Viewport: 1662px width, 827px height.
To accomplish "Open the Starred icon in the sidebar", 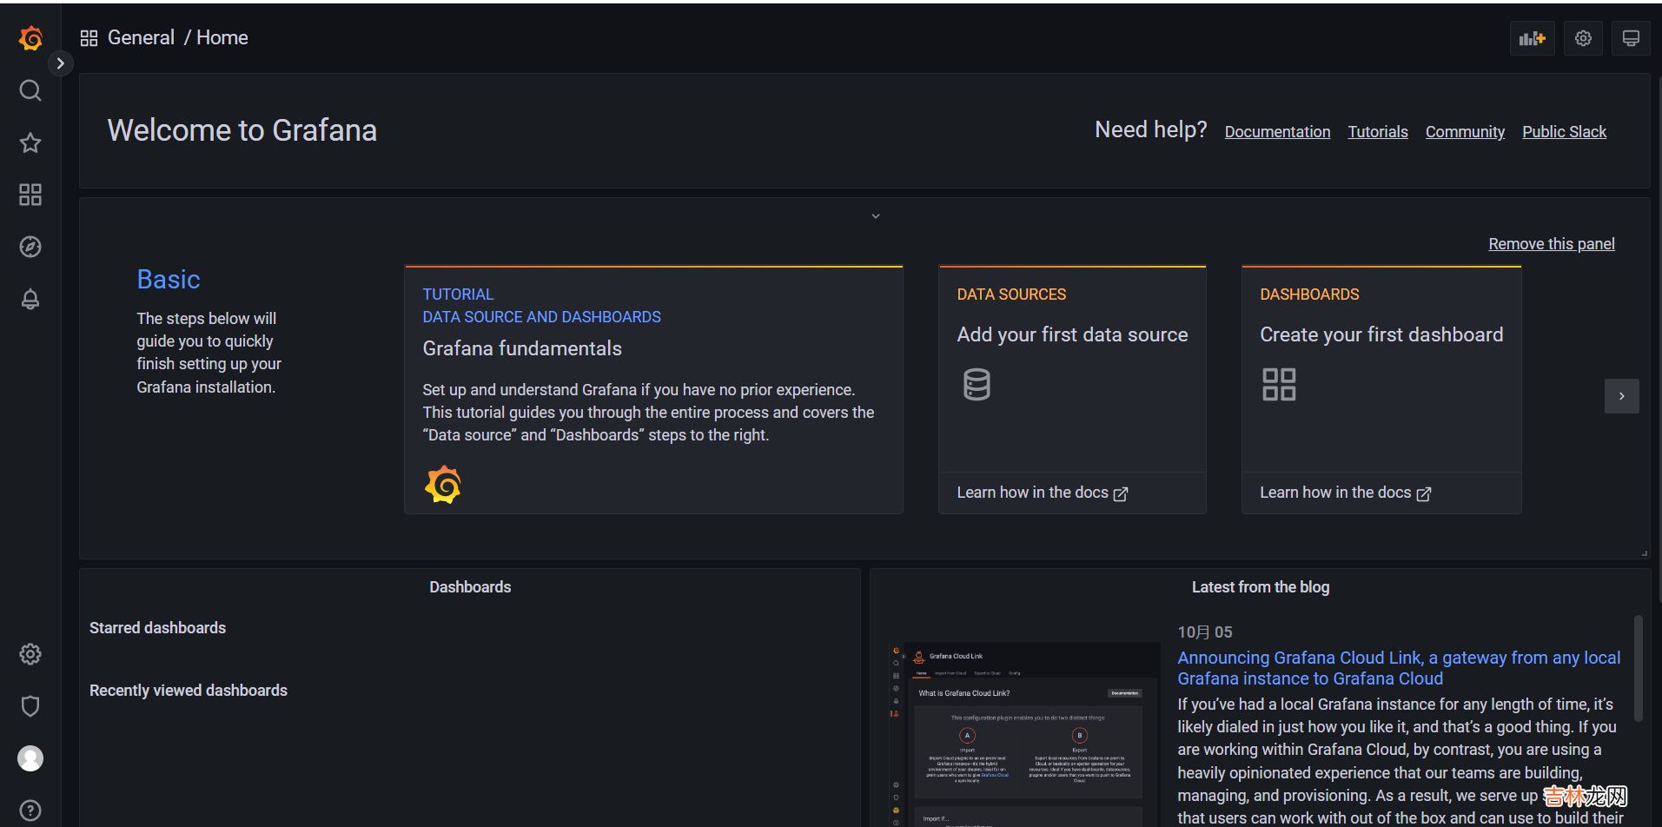I will [30, 142].
